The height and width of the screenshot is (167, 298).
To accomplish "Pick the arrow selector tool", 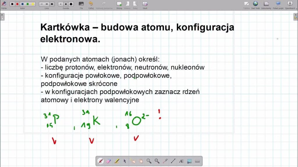I will coord(125,161).
